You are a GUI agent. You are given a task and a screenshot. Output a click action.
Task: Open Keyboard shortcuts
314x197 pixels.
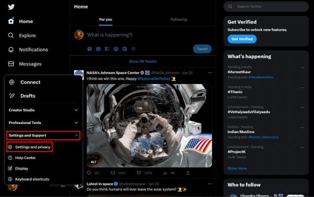(x=28, y=179)
